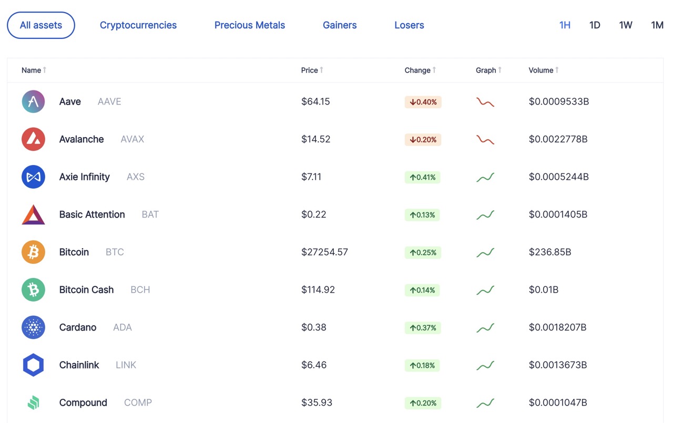Select the All assets tab
The image size is (673, 423).
click(41, 25)
